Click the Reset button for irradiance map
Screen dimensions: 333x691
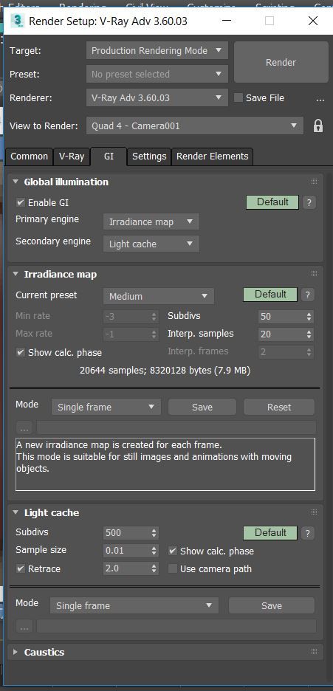tap(279, 408)
